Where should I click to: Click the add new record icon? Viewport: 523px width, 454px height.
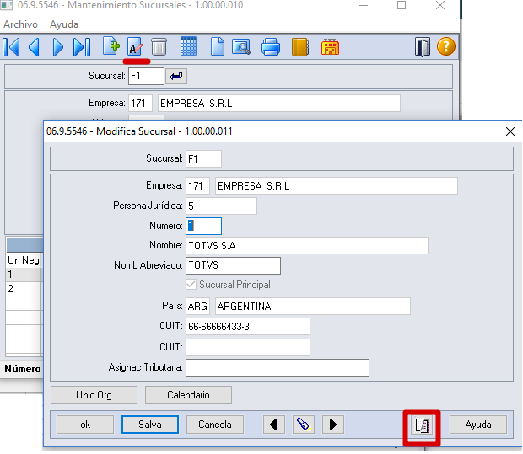point(111,46)
